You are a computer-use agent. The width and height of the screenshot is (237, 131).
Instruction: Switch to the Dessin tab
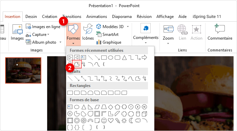coord(31,17)
